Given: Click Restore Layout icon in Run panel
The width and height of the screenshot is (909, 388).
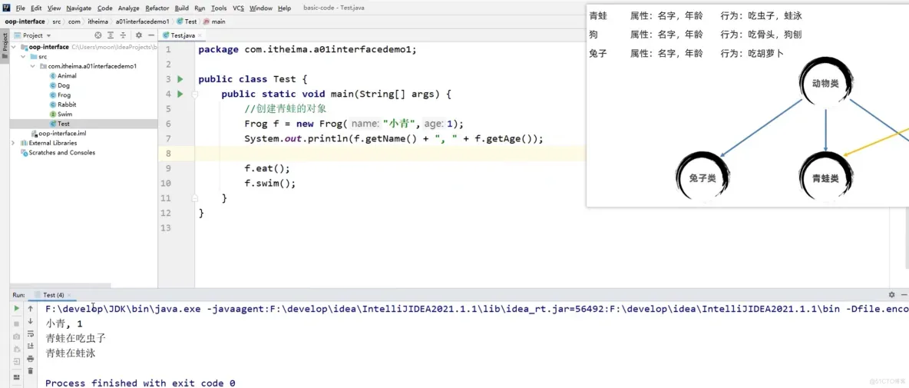Looking at the screenshot, I should (16, 377).
